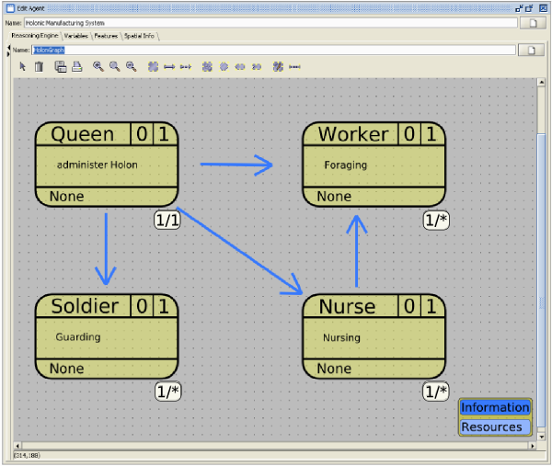Click the save diskette icon

pos(61,66)
